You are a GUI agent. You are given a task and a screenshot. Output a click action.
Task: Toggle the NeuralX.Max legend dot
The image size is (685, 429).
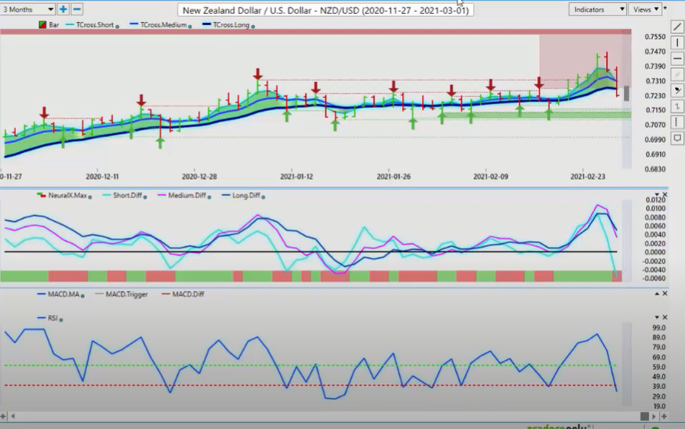pos(90,197)
